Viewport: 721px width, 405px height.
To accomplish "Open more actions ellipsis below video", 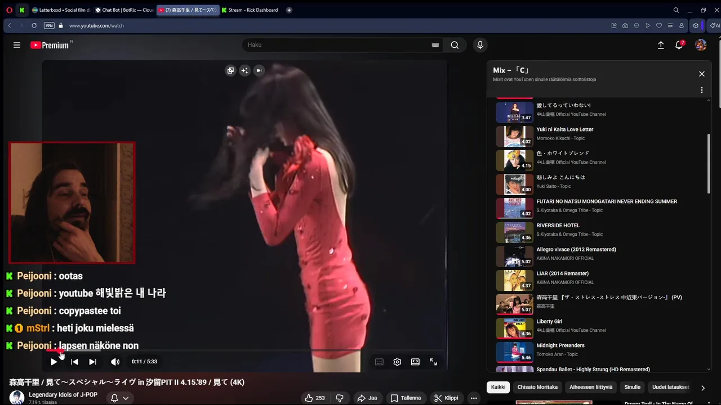I will pos(474,398).
